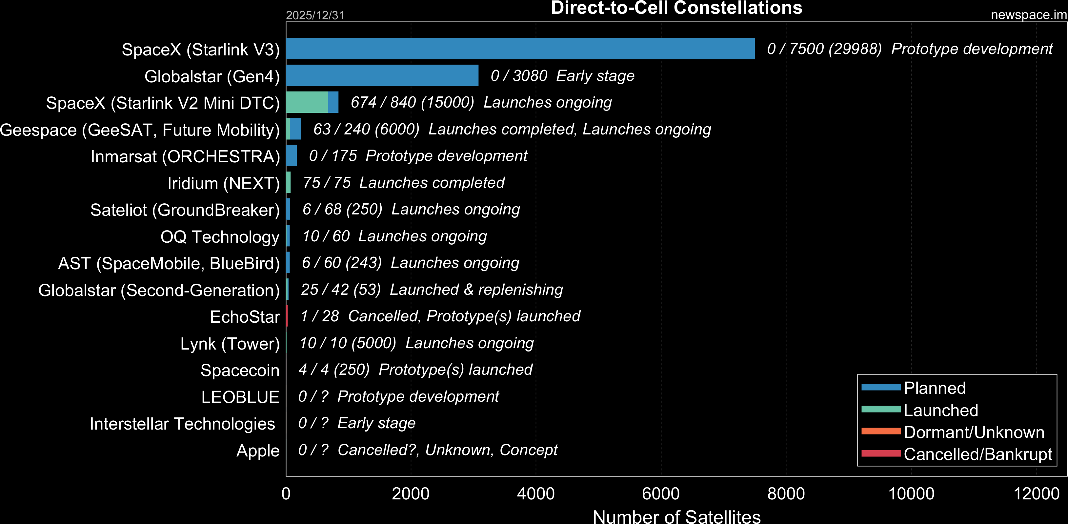This screenshot has width=1068, height=524.
Task: Click the 6000 x-axis tick label
Action: click(660, 494)
